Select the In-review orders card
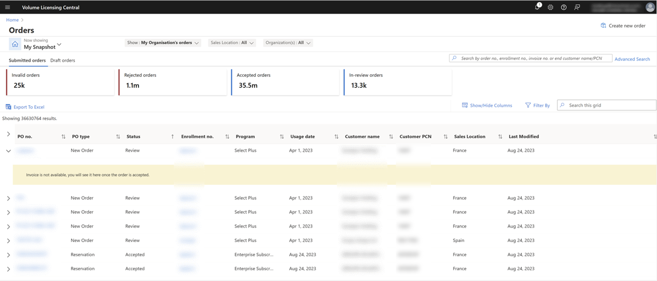Viewport: 657px width, 281px height. [x=398, y=82]
